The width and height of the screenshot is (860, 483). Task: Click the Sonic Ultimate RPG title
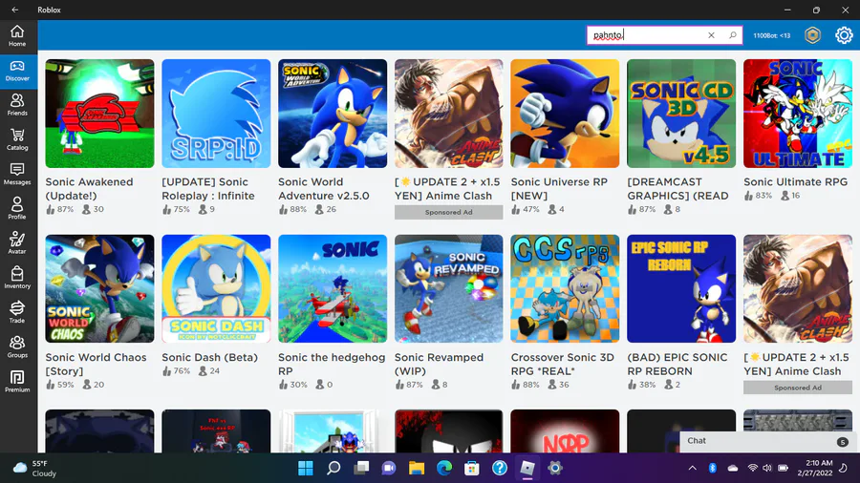[795, 181]
